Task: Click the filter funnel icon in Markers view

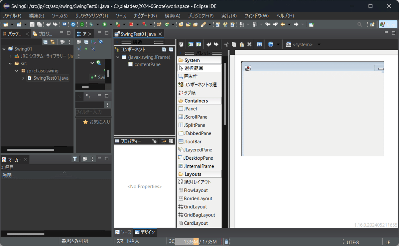Action: [75, 159]
